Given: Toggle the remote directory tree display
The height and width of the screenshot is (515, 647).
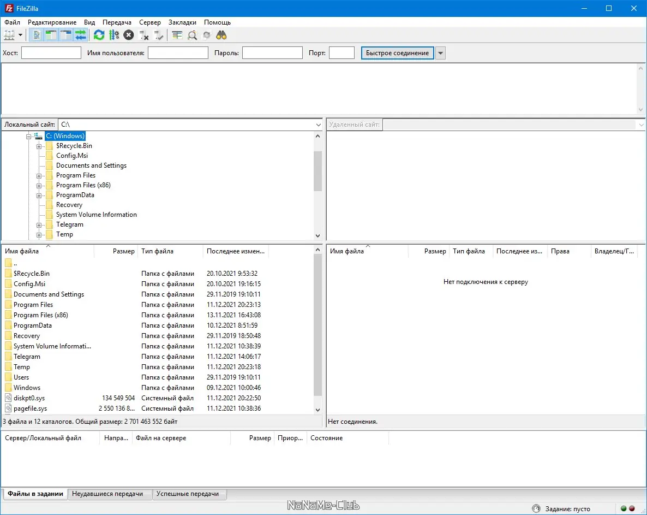Looking at the screenshot, I should [65, 35].
